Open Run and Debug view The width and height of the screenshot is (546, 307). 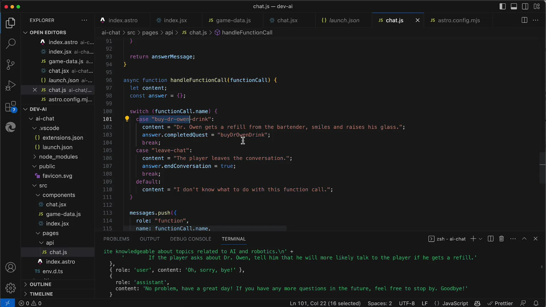tap(11, 85)
